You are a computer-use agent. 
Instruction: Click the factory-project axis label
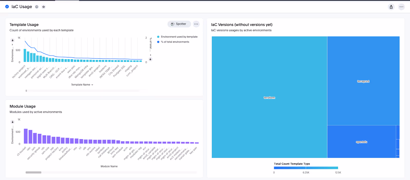click(x=19, y=71)
